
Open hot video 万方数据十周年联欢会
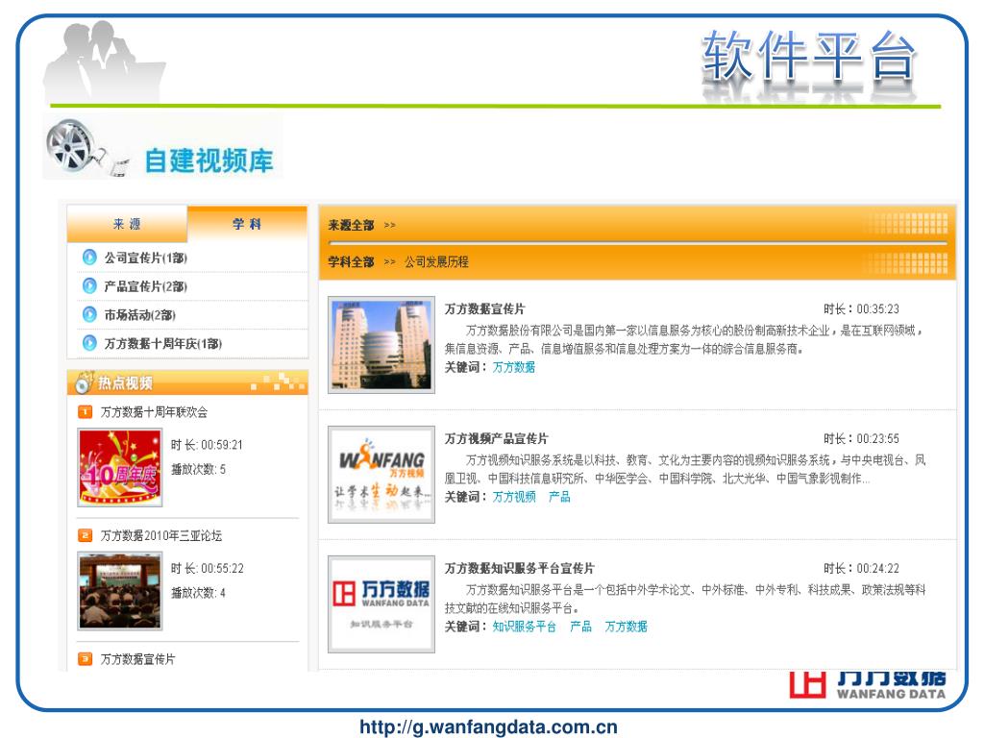(154, 412)
